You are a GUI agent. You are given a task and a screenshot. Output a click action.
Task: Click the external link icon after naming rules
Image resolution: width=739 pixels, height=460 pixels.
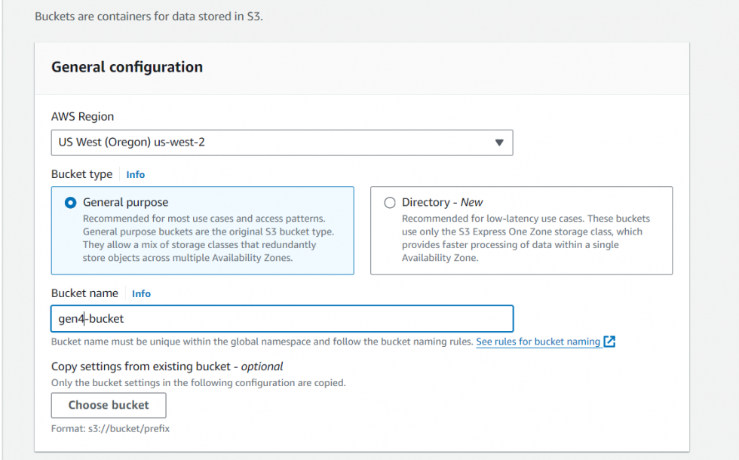pyautogui.click(x=609, y=342)
